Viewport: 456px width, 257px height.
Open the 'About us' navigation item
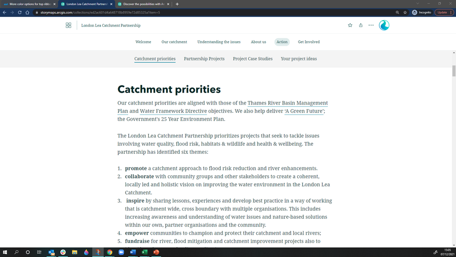coord(258,42)
